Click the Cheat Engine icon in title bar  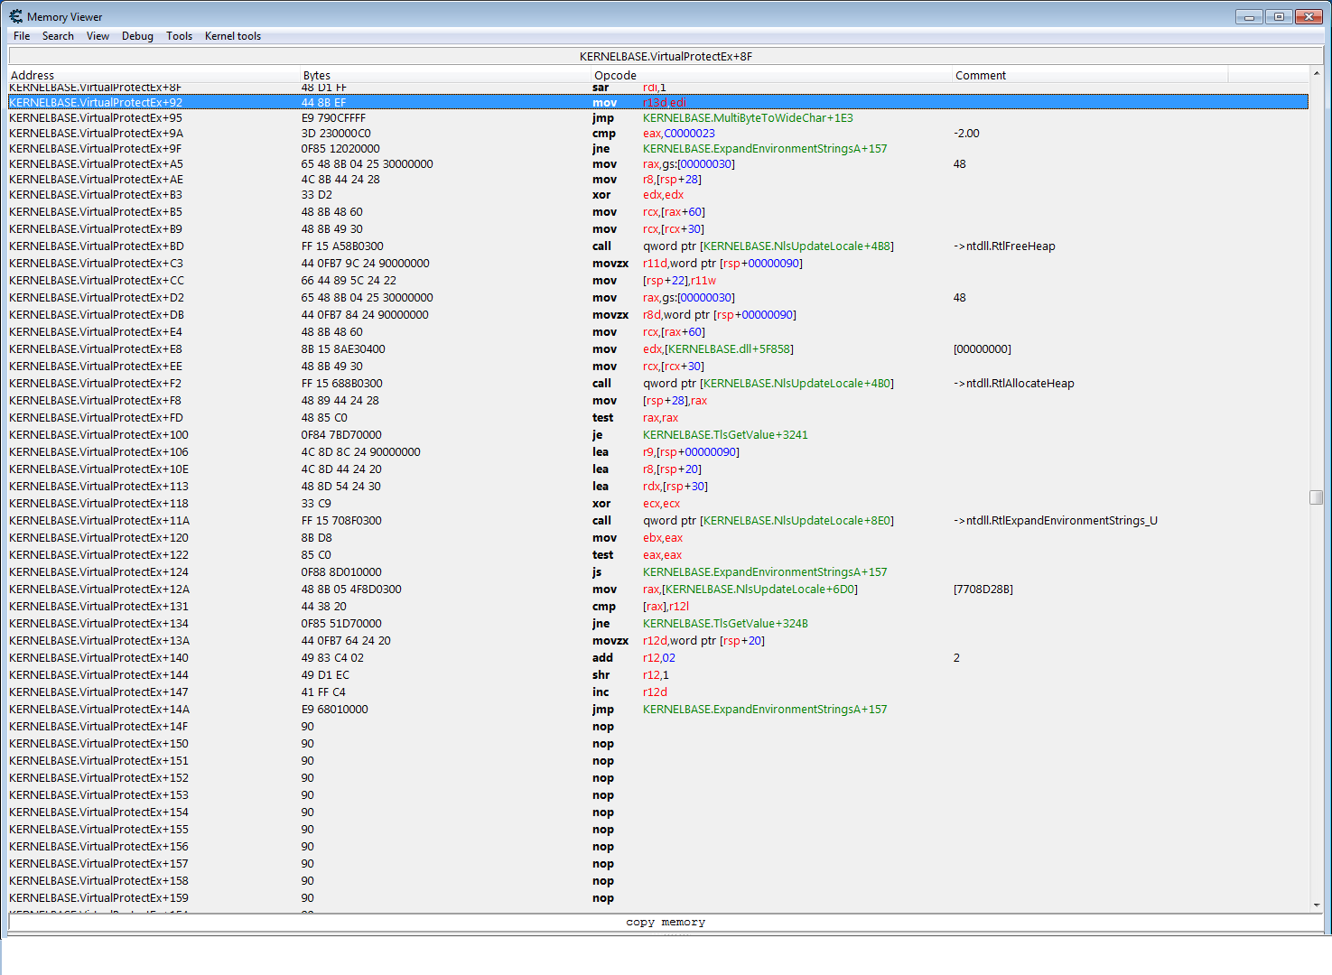15,16
